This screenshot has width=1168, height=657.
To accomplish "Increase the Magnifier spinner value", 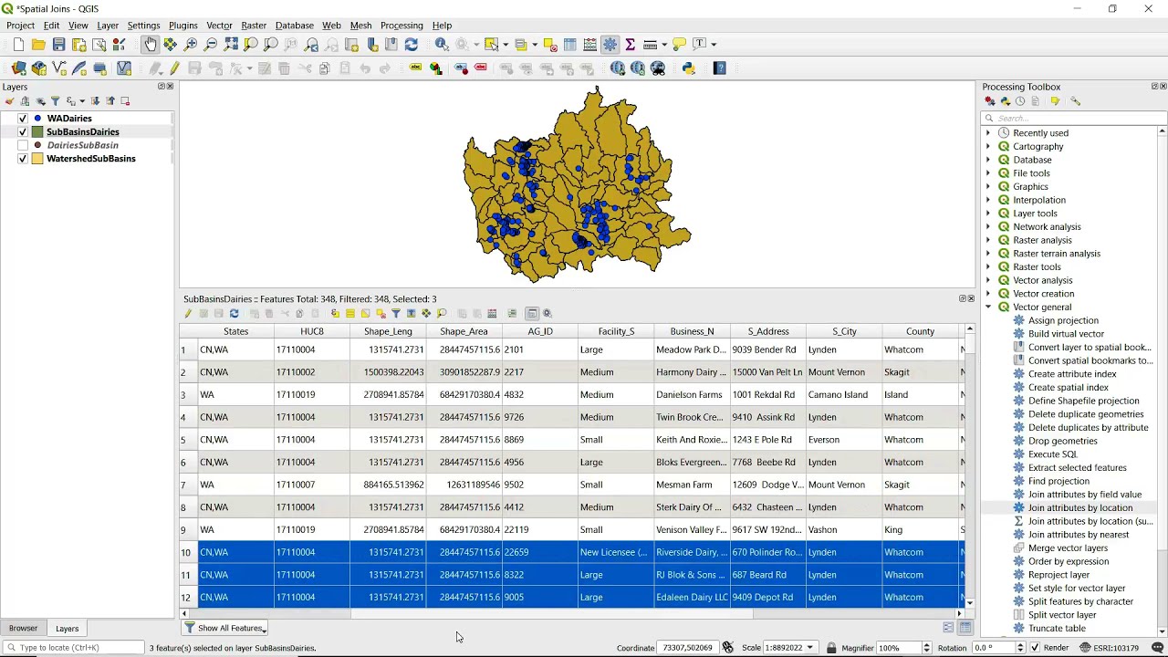I will (926, 644).
